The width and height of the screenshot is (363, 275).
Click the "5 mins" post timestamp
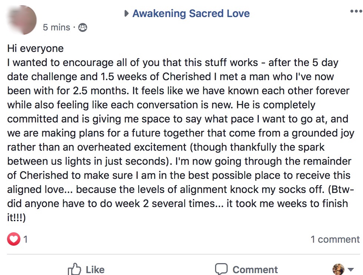(56, 27)
